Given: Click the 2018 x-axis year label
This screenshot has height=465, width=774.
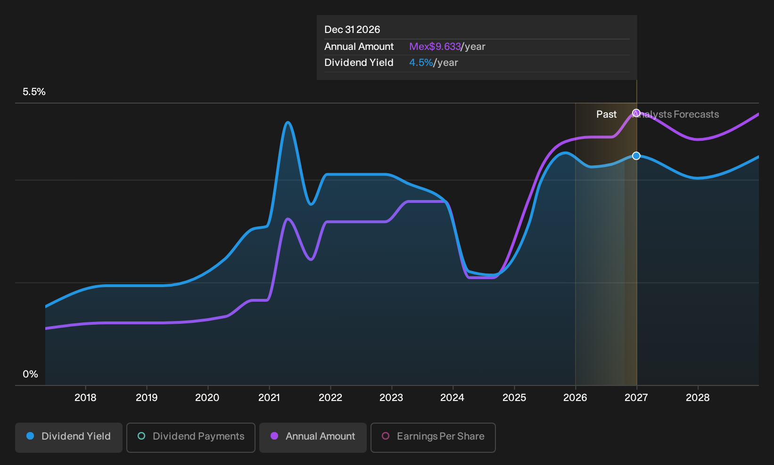Looking at the screenshot, I should [x=85, y=398].
